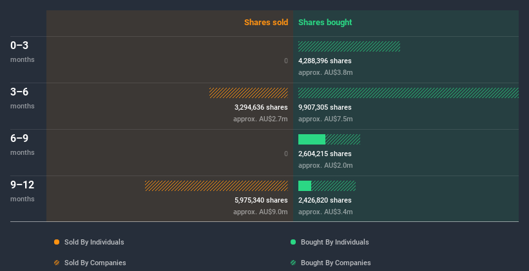The image size is (529, 271).
Task: Click the 0–3 months bought bar
Action: 349,46
